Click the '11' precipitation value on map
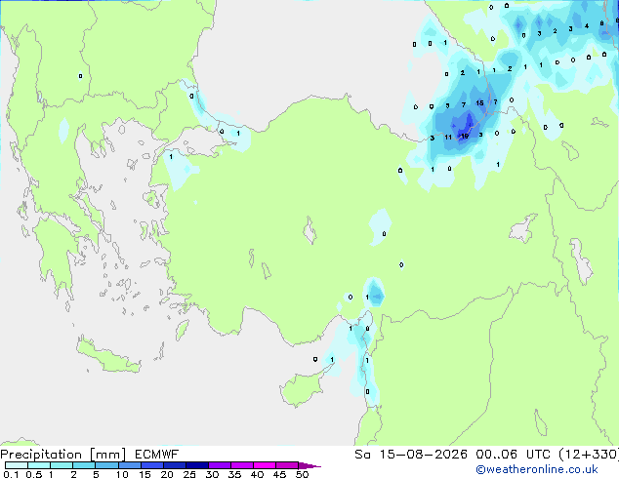The width and height of the screenshot is (619, 478). [x=448, y=138]
